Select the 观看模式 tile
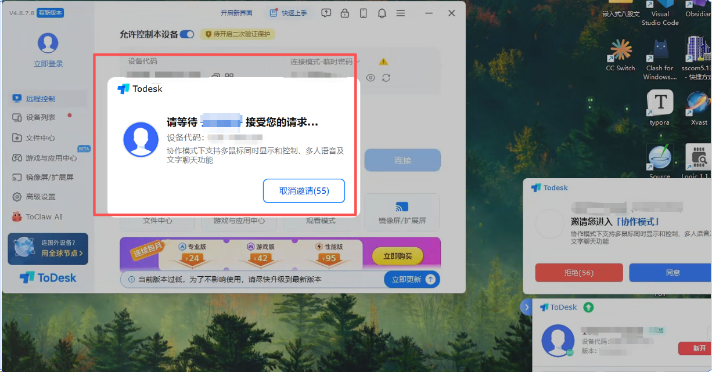This screenshot has height=372, width=712. (321, 220)
